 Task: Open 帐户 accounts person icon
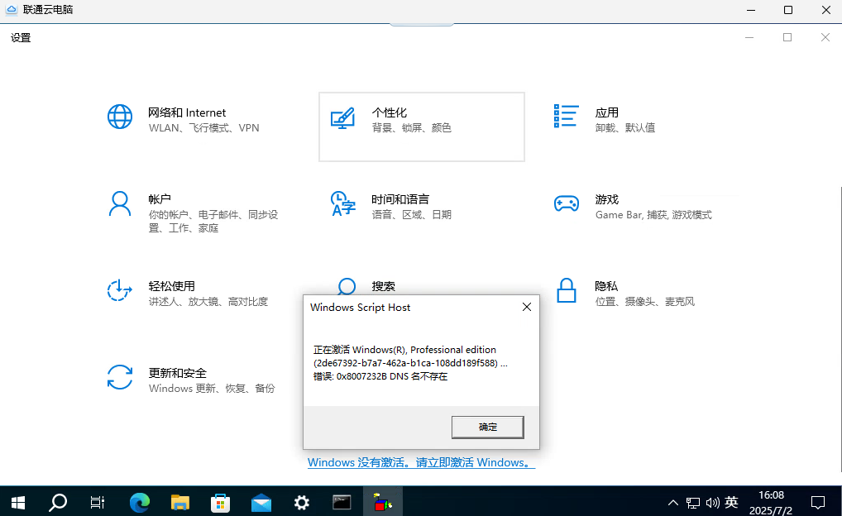pos(120,204)
